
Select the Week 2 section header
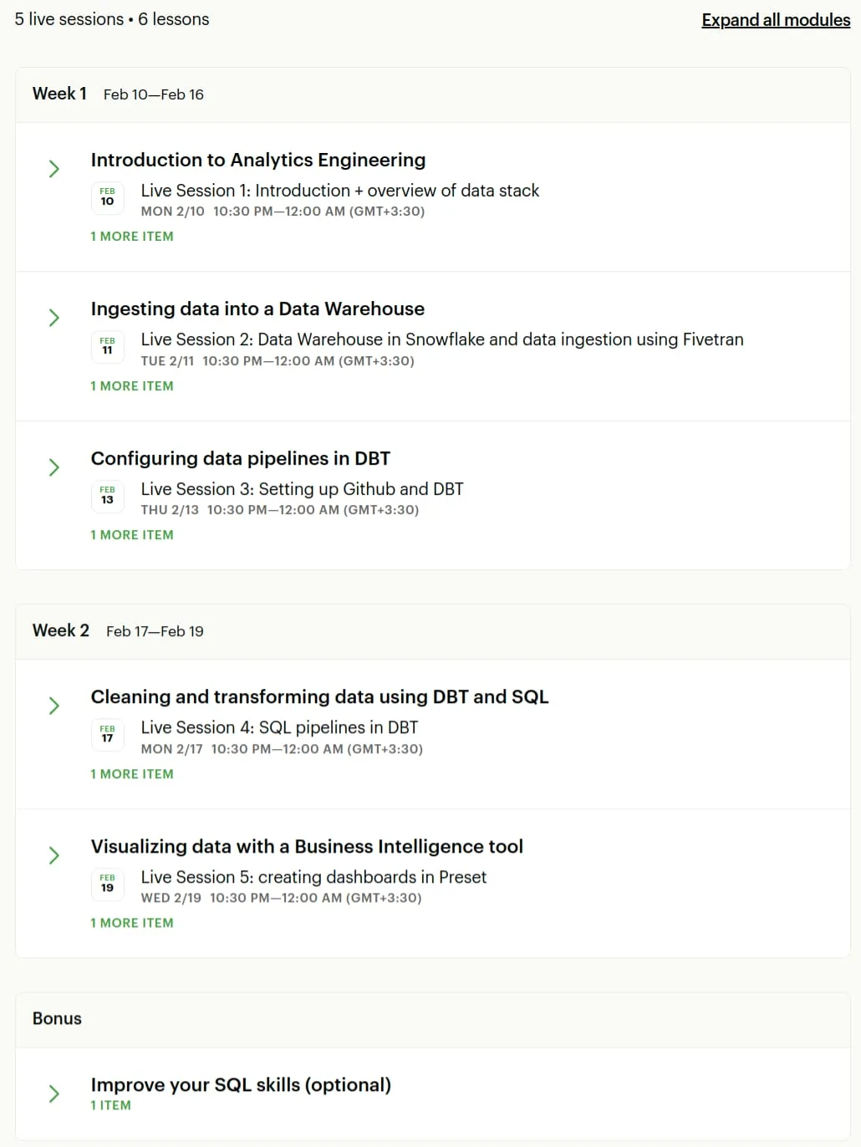(433, 631)
